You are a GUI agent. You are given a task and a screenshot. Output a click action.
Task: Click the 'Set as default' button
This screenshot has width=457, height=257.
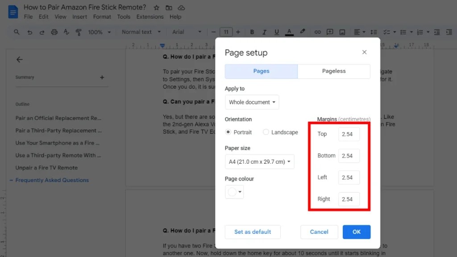[x=253, y=232]
